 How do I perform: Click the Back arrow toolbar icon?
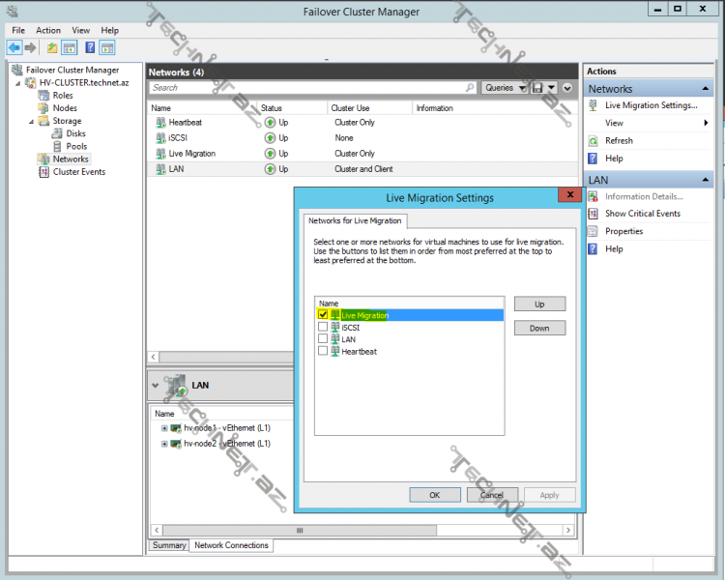point(14,47)
